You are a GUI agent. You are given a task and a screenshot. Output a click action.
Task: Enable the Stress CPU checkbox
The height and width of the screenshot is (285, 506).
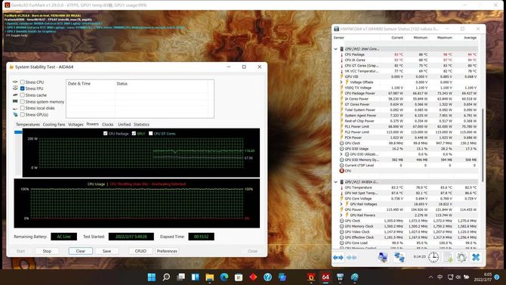pyautogui.click(x=22, y=82)
